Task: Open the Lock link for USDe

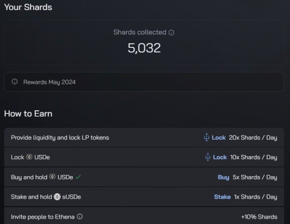Action: (220, 157)
